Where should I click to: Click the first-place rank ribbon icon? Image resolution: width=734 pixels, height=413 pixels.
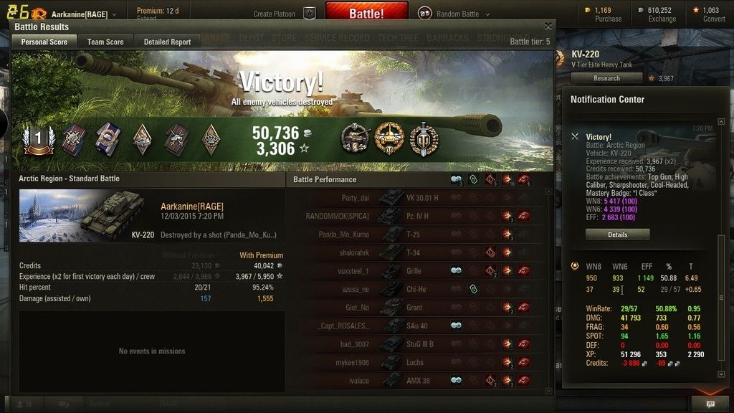[x=39, y=140]
